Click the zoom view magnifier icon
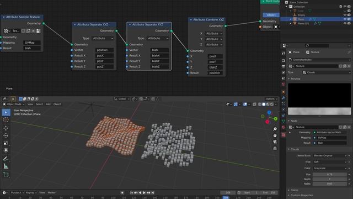Viewport: 353px width, 199px height. (x=275, y=129)
